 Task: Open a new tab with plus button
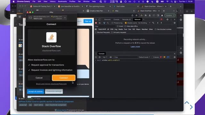point(164,11)
